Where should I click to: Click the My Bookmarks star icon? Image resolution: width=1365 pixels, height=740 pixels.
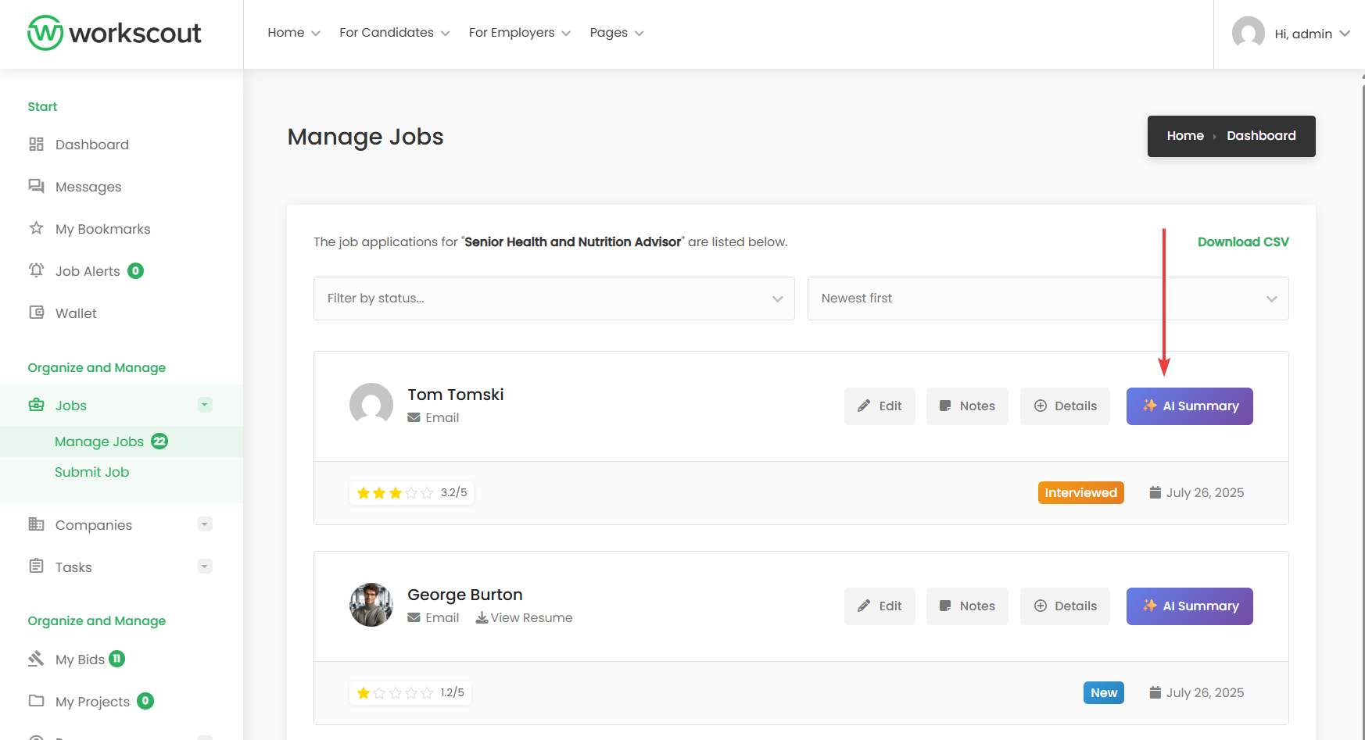(36, 228)
